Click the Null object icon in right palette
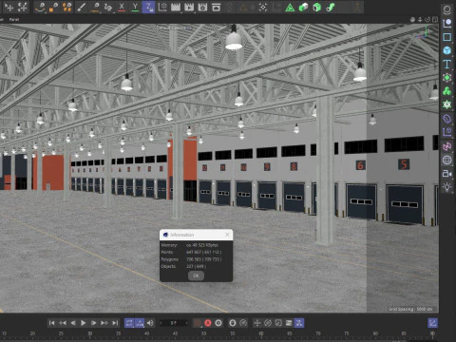The width and height of the screenshot is (456, 342). 446,9
